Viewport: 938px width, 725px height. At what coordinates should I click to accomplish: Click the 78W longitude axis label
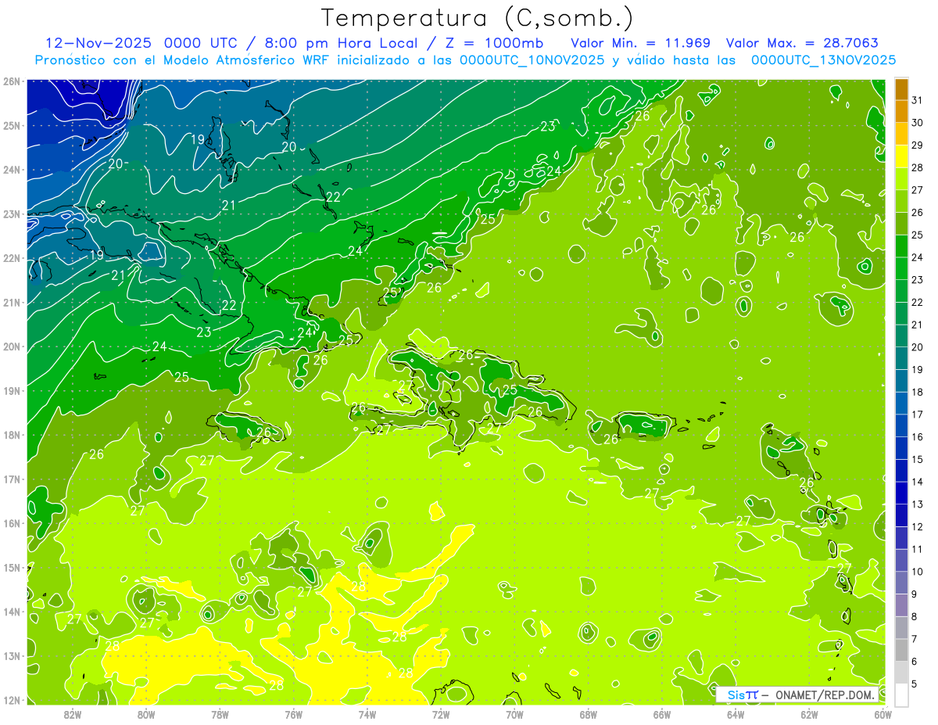tap(220, 714)
